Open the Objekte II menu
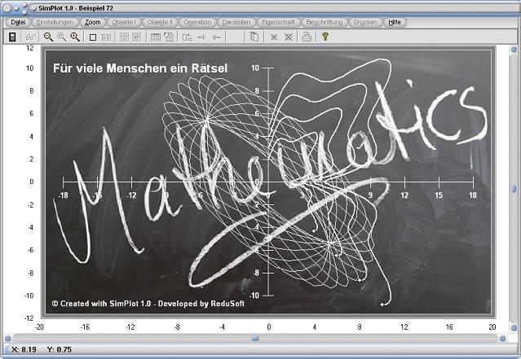Image resolution: width=521 pixels, height=359 pixels. click(x=160, y=22)
